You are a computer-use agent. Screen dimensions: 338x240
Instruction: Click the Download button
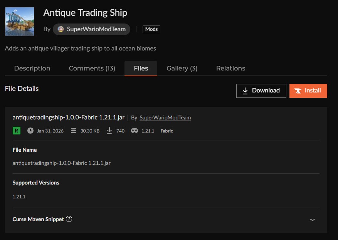[x=261, y=91]
